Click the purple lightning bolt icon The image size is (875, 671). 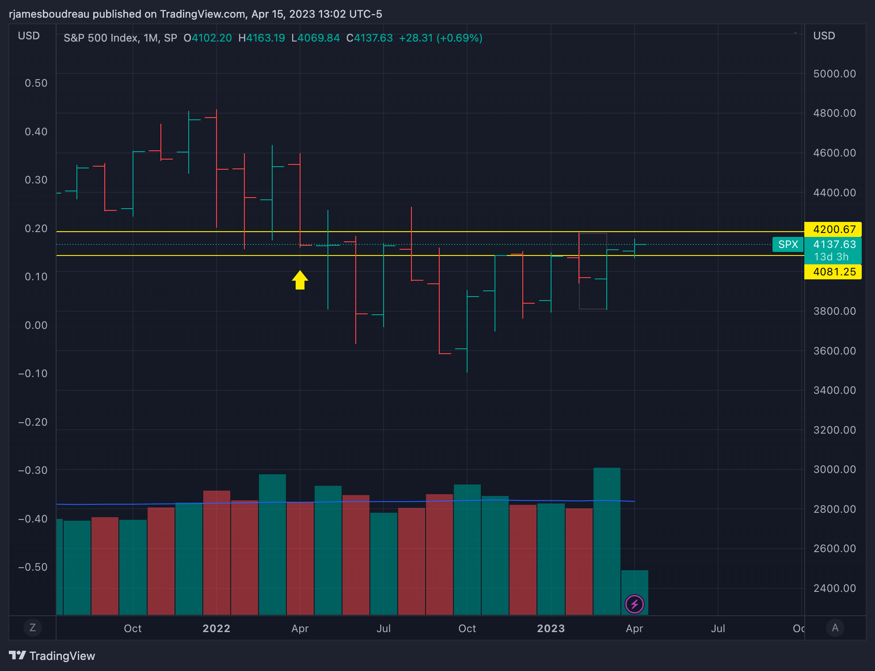tap(635, 604)
